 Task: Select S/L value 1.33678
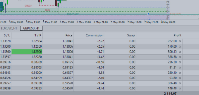pyautogui.click(x=6, y=41)
